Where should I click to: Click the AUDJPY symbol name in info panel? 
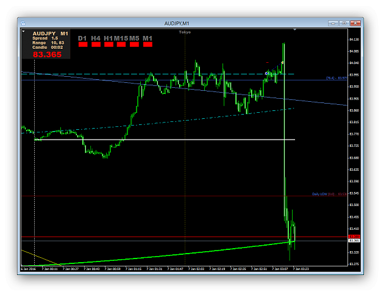pyautogui.click(x=44, y=34)
